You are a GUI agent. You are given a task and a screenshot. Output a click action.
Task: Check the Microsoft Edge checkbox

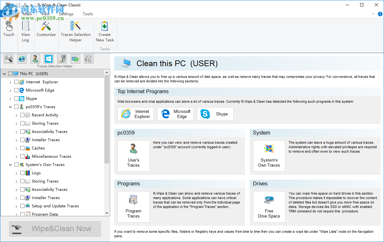click(x=16, y=90)
